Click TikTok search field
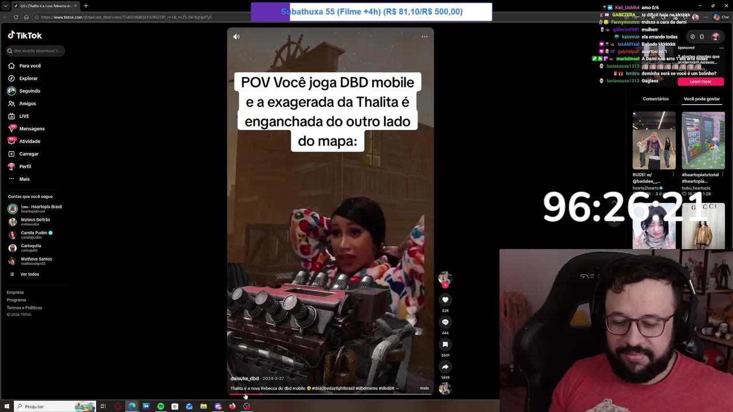This screenshot has width=733, height=412. [x=36, y=51]
